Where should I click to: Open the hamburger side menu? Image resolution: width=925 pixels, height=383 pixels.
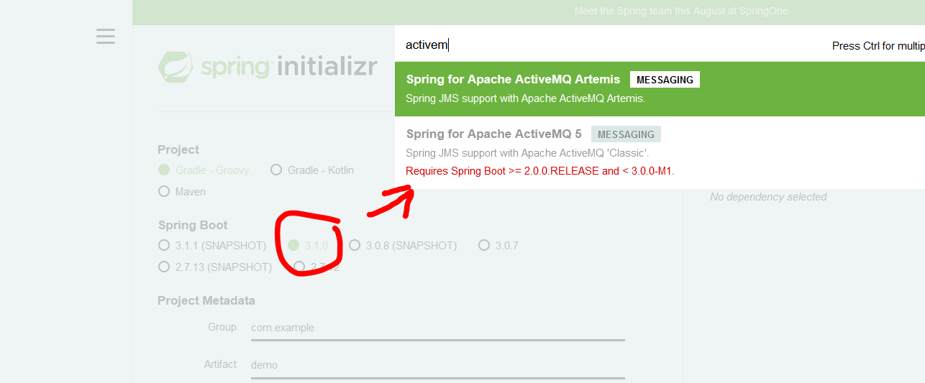click(x=106, y=36)
